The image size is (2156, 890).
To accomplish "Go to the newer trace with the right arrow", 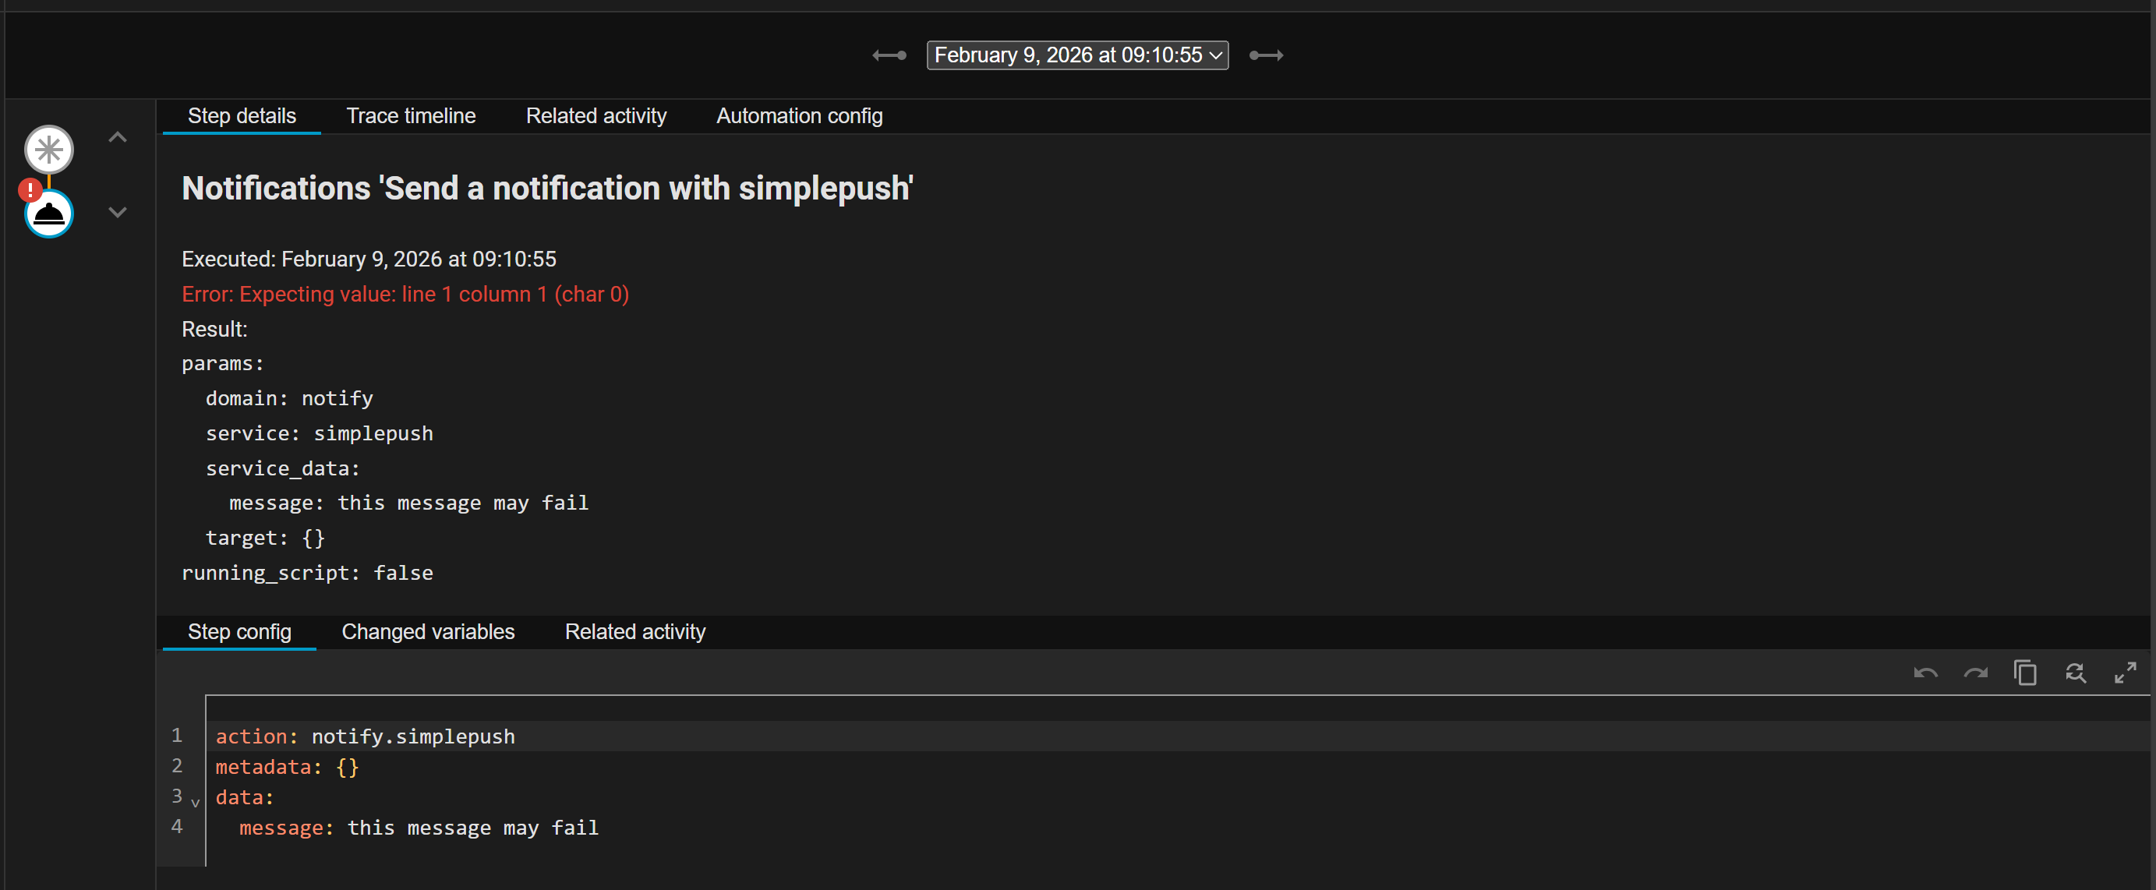I will coord(1266,56).
